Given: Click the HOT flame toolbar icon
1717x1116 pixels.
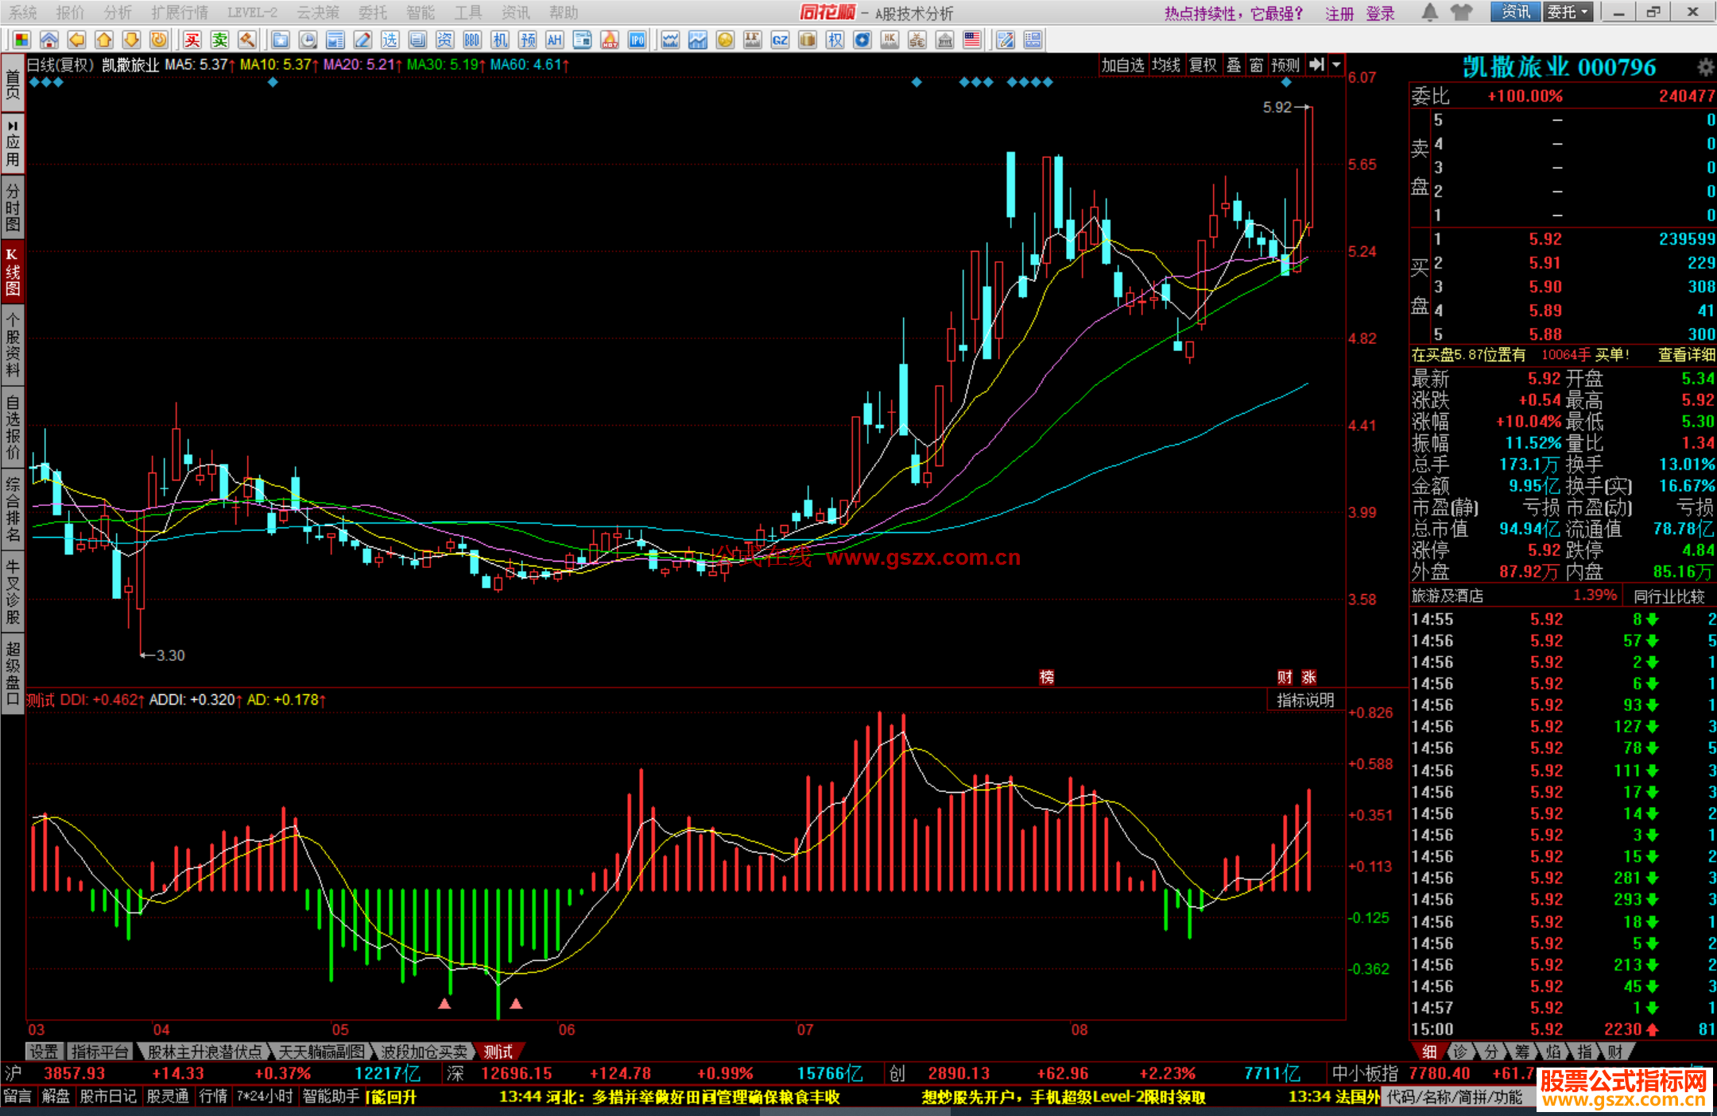Looking at the screenshot, I should [x=610, y=40].
